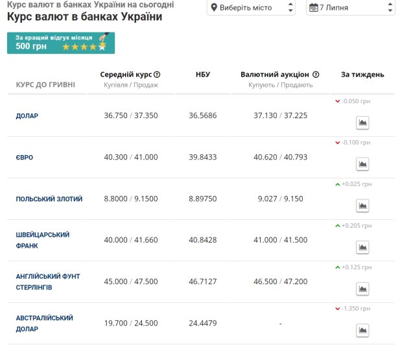Expand the Виберіть місто city dropdown
The height and width of the screenshot is (347, 402).
[x=251, y=8]
